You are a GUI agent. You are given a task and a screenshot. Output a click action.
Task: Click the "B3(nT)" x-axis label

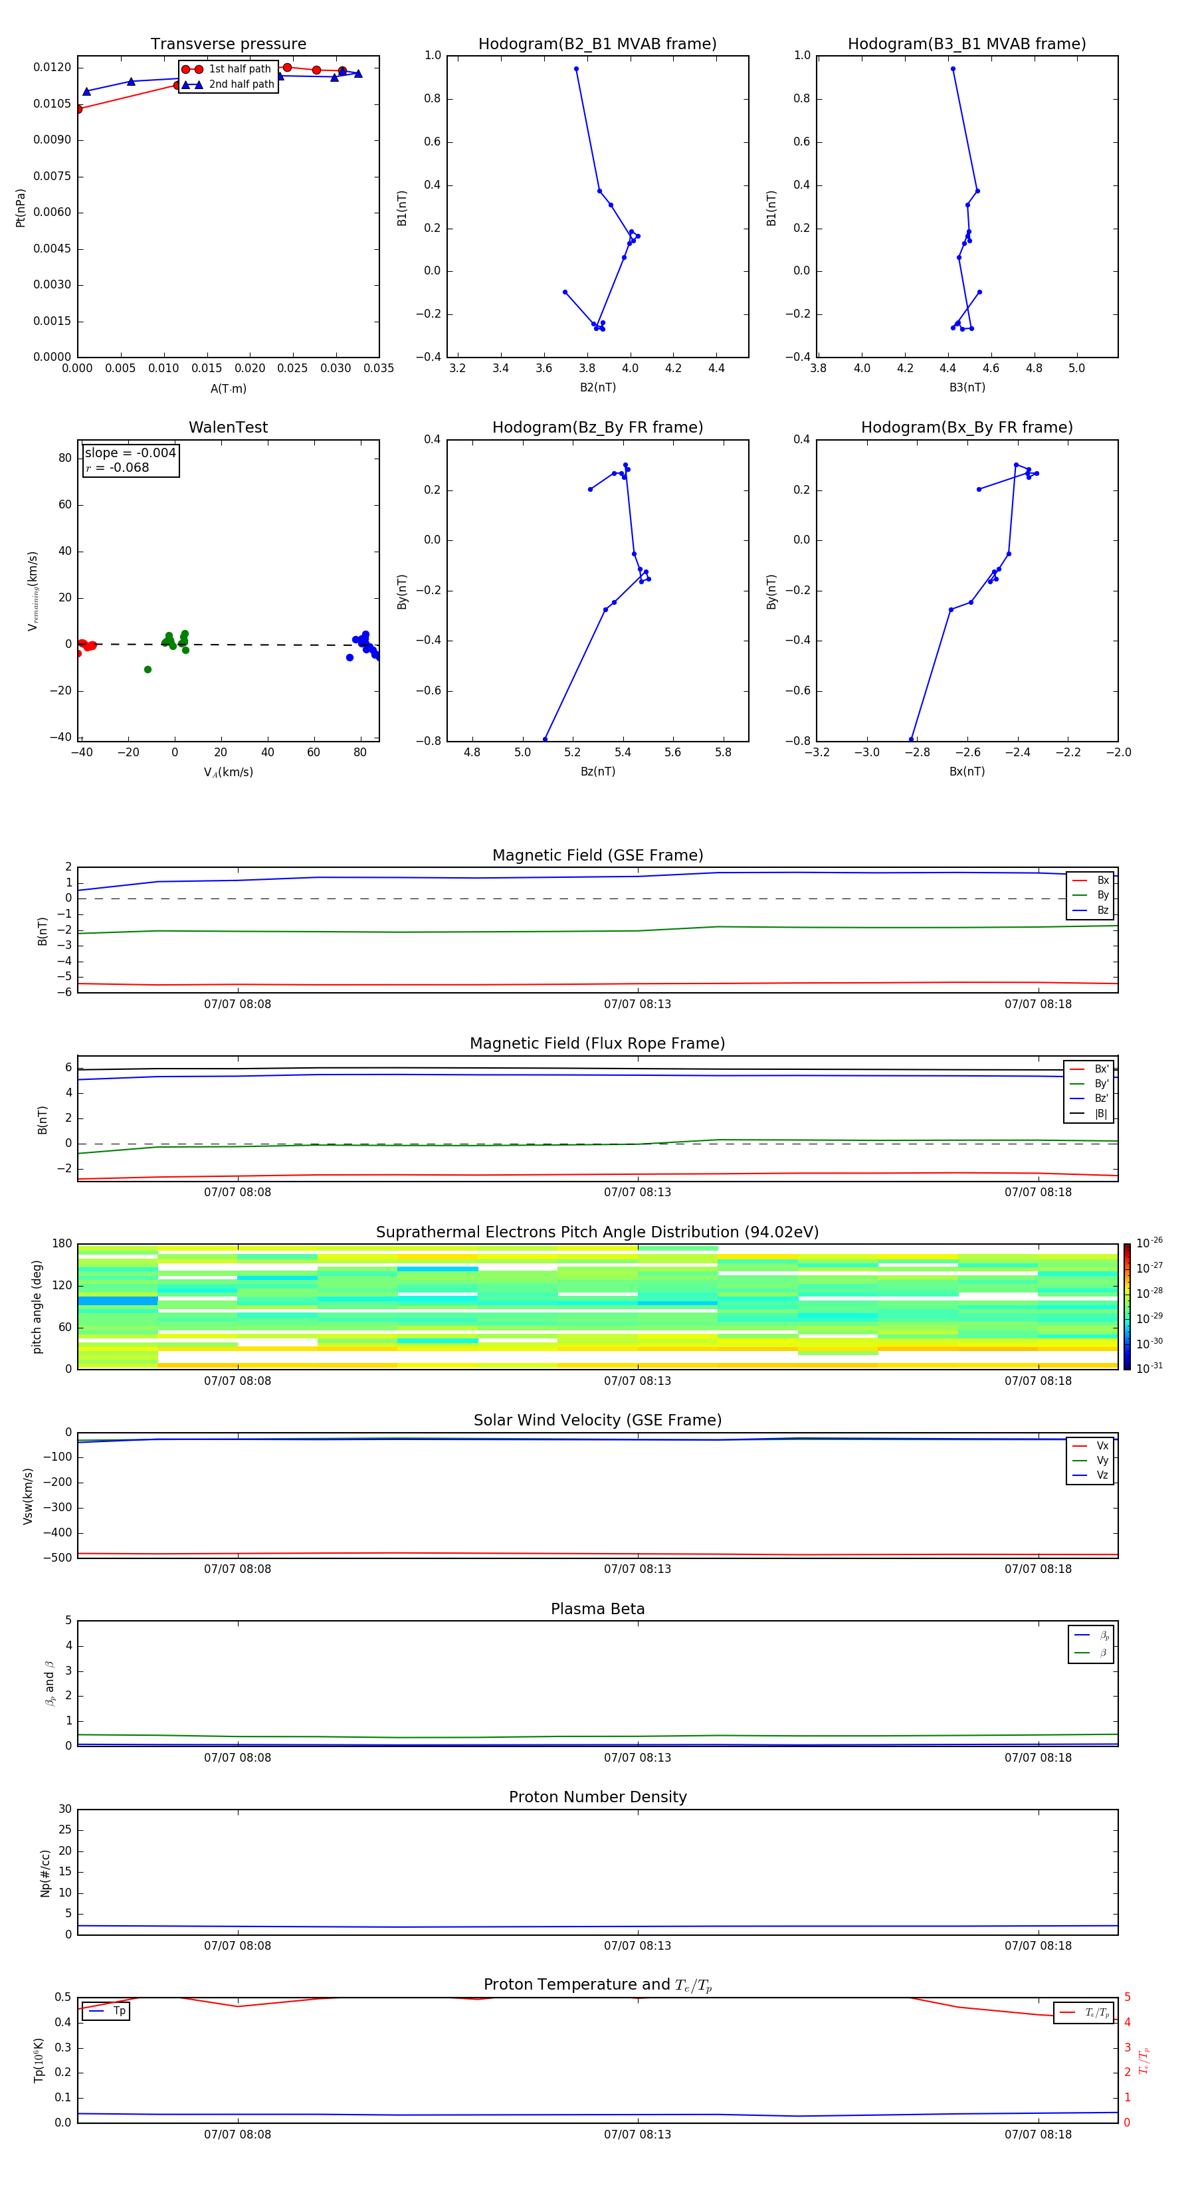coord(967,387)
